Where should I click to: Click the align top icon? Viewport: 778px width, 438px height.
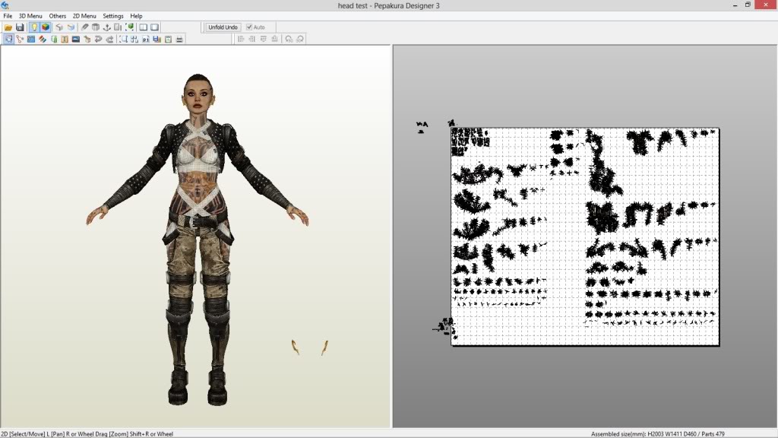pos(264,39)
